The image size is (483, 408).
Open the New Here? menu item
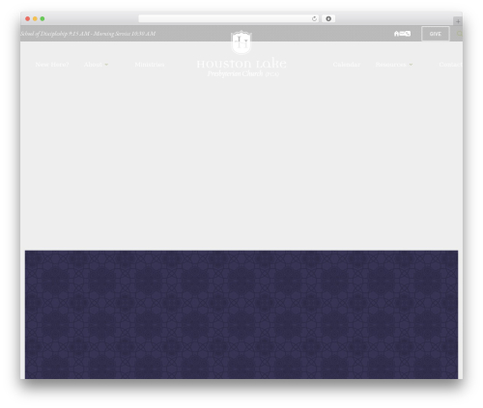coord(52,65)
